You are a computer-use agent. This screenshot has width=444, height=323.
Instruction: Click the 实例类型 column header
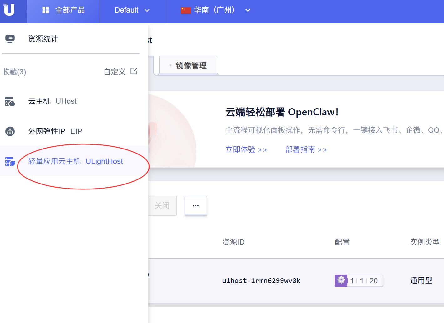pyautogui.click(x=425, y=242)
